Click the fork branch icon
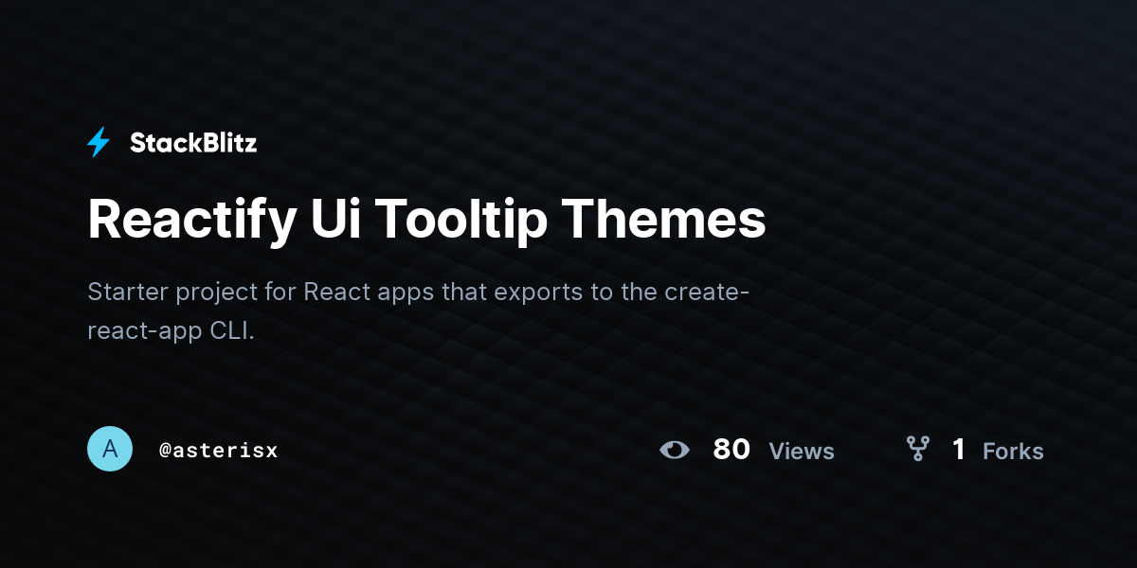This screenshot has width=1137, height=568. tap(917, 449)
